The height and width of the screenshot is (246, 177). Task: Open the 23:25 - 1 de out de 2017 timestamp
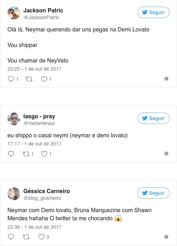pyautogui.click(x=34, y=69)
